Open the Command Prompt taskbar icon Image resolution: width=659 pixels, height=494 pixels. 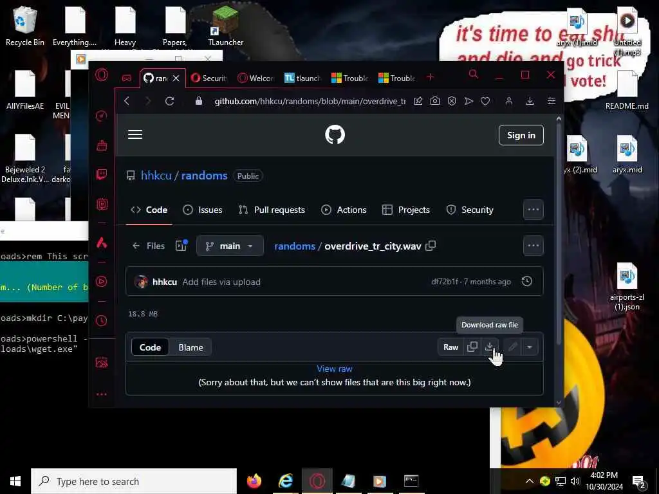click(x=411, y=481)
